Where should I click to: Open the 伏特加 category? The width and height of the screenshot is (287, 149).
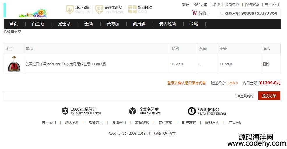(113, 24)
